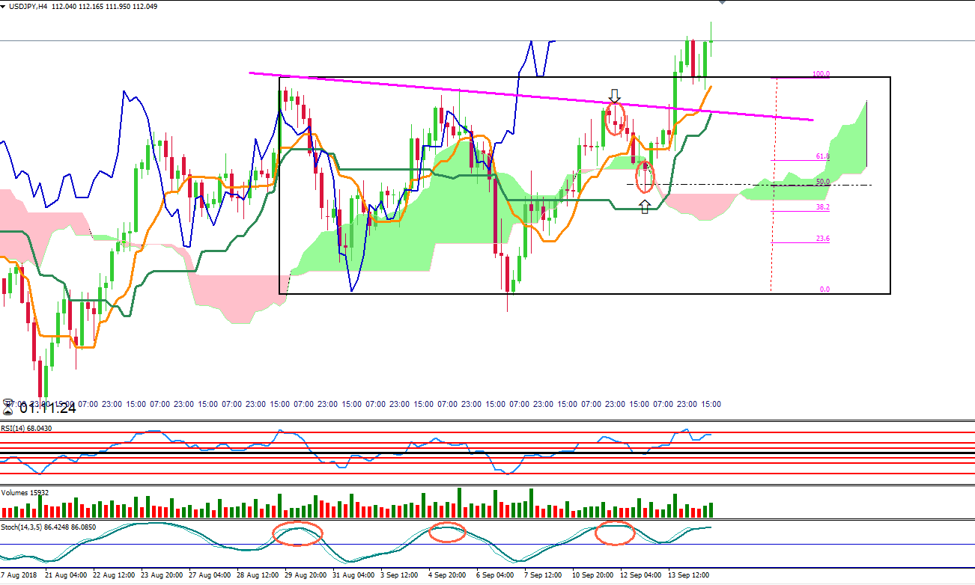Screen dimensions: 975x585
Task: Click the 10 Sep 20:00 time label
Action: tap(594, 575)
